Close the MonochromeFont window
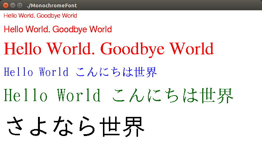Image resolution: width=262 pixels, height=161 pixels. coord(6,5)
